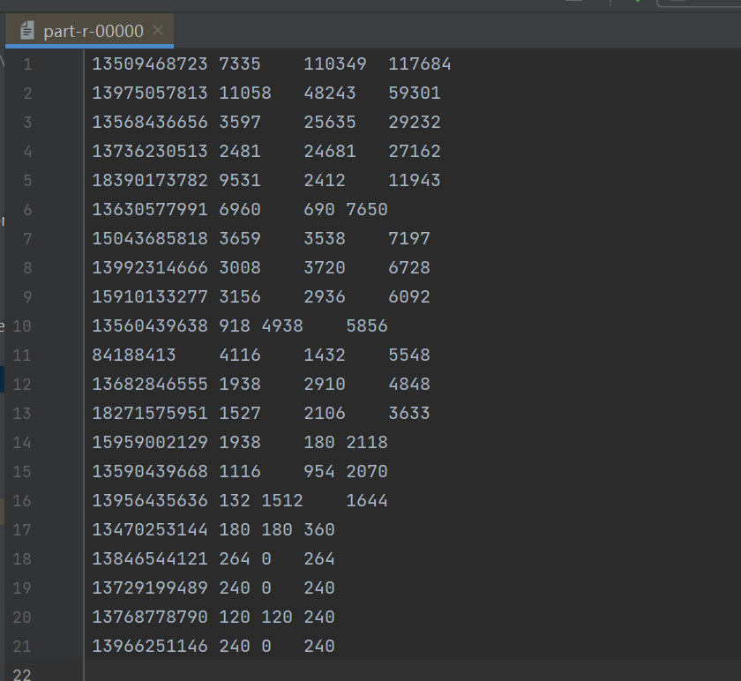Image resolution: width=741 pixels, height=681 pixels.
Task: Click phone number 13956435636
Action: [x=149, y=500]
